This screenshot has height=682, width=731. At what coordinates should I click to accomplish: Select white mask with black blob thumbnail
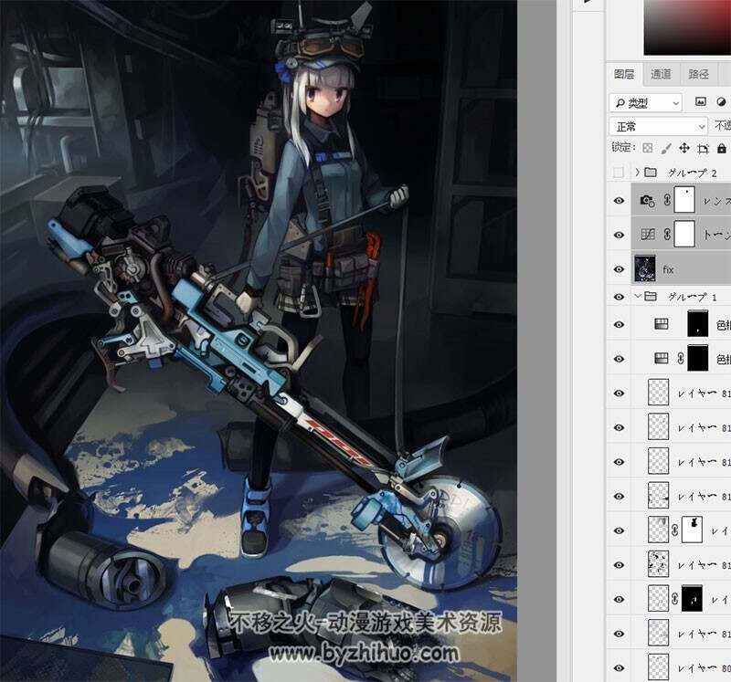[692, 530]
